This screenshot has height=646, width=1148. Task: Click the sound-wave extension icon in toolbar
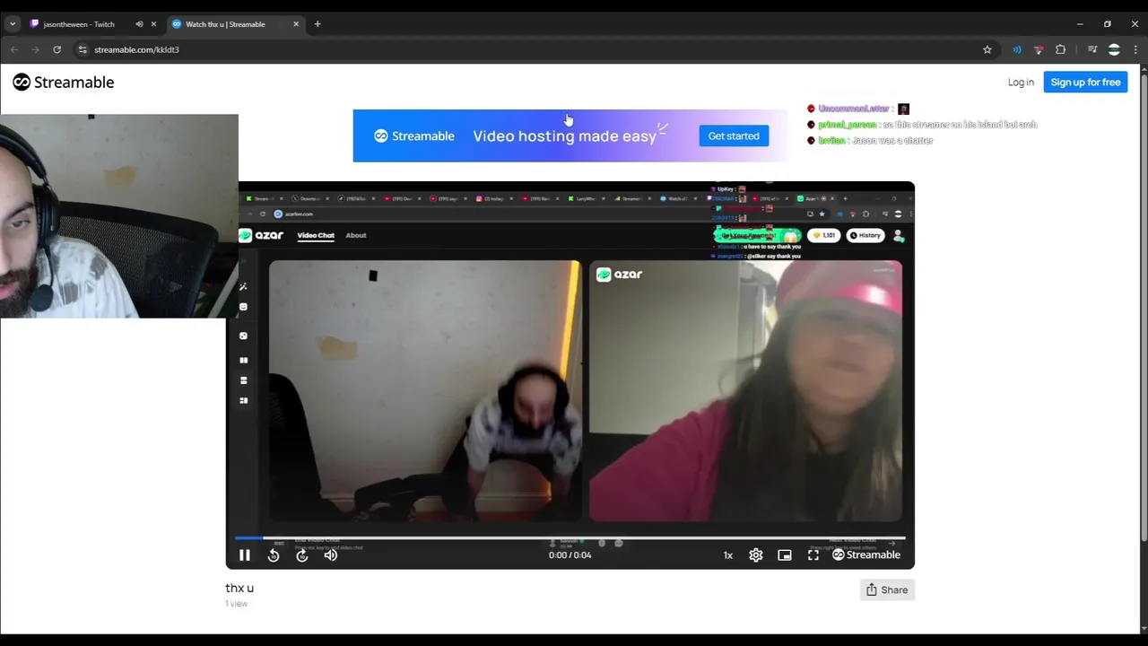click(1016, 49)
